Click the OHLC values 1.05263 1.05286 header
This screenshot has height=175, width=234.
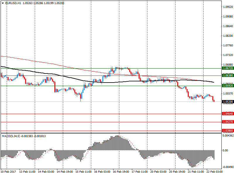click(33, 3)
